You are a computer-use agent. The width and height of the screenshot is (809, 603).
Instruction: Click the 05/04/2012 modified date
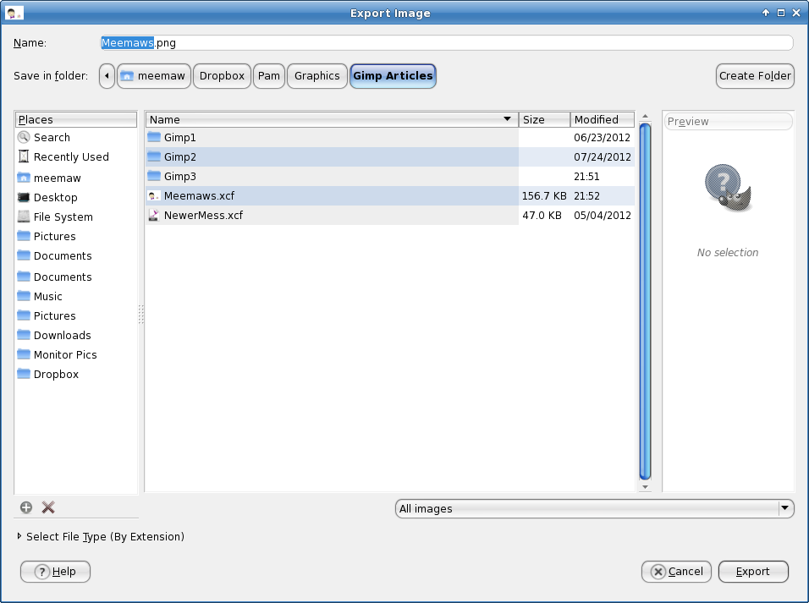[x=603, y=215]
